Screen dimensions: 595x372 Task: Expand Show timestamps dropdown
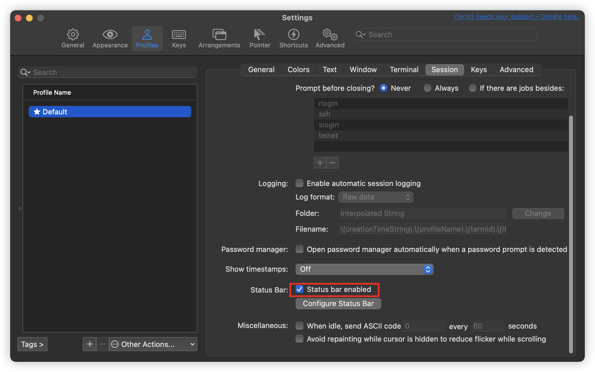coord(364,269)
